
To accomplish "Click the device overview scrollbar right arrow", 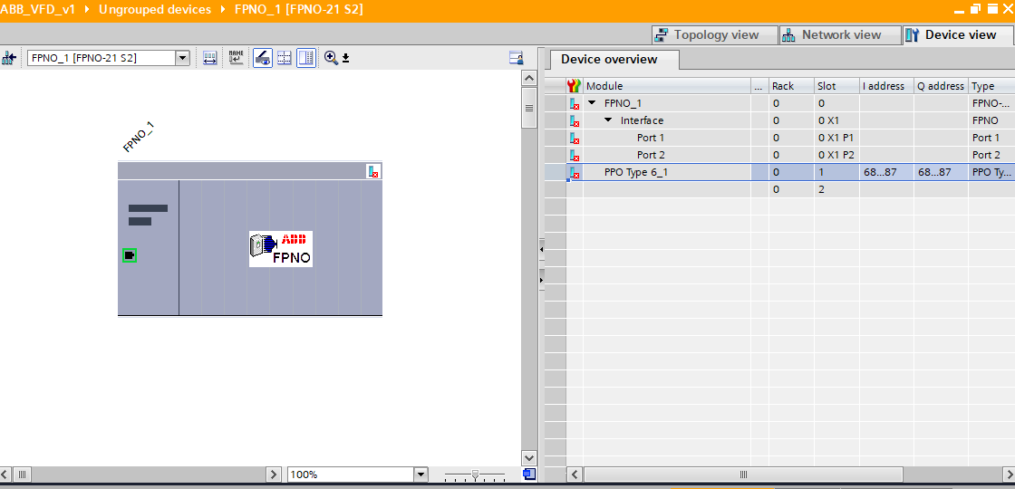I will click(1011, 475).
